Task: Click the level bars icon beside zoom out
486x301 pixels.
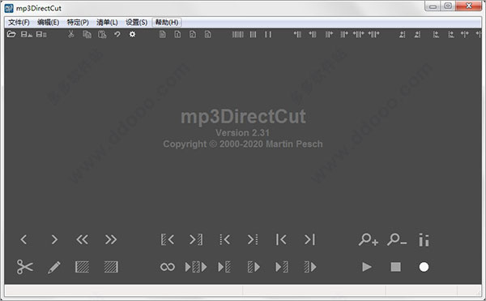Action: point(424,240)
